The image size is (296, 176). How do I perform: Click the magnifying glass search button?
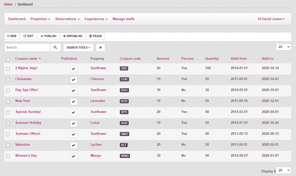tap(55, 48)
